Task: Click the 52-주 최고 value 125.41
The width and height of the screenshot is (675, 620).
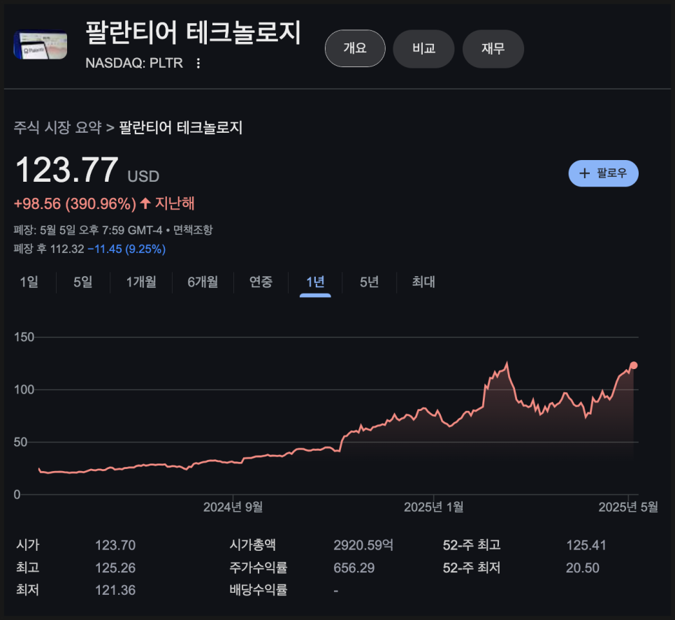Action: [586, 545]
